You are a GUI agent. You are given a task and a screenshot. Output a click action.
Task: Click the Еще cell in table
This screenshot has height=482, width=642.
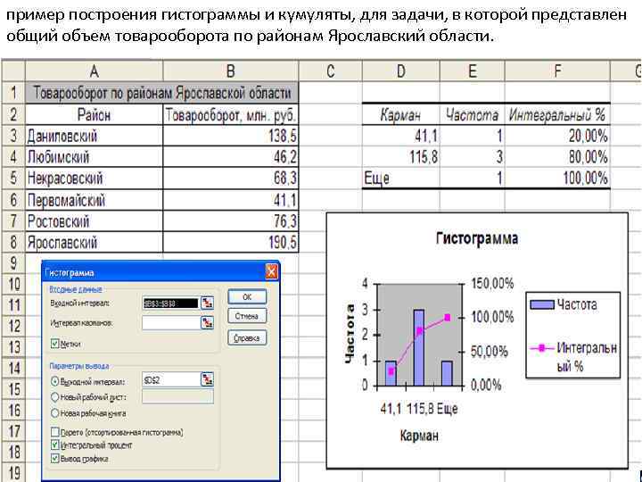(x=401, y=179)
